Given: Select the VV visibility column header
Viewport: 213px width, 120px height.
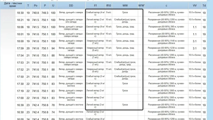Looking at the screenshot, I should pyautogui.click(x=195, y=6).
